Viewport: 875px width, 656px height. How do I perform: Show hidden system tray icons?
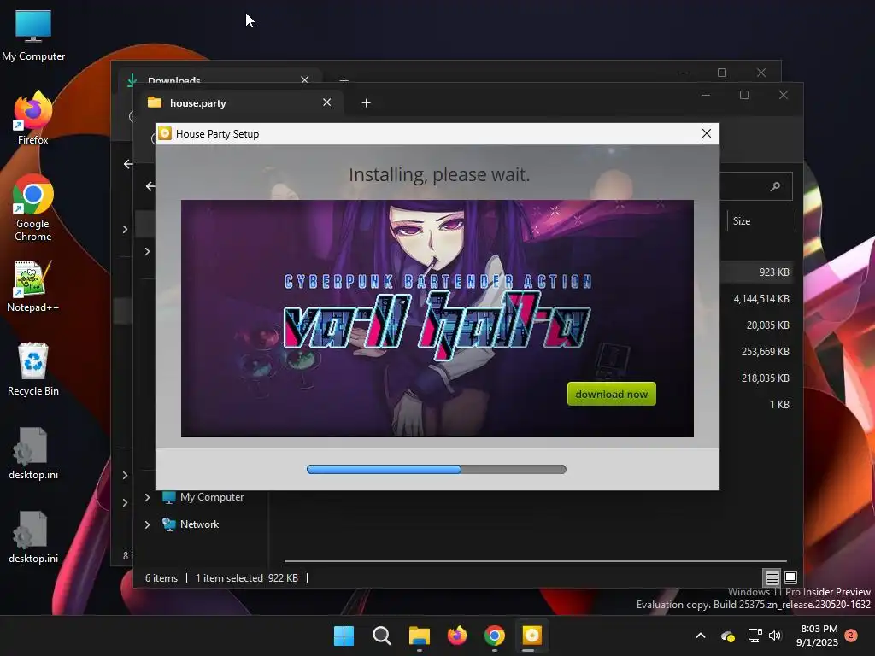[x=701, y=635]
